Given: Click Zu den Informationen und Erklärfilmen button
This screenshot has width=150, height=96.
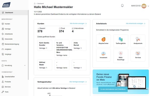Looking at the screenshot, I should pos(113,89).
